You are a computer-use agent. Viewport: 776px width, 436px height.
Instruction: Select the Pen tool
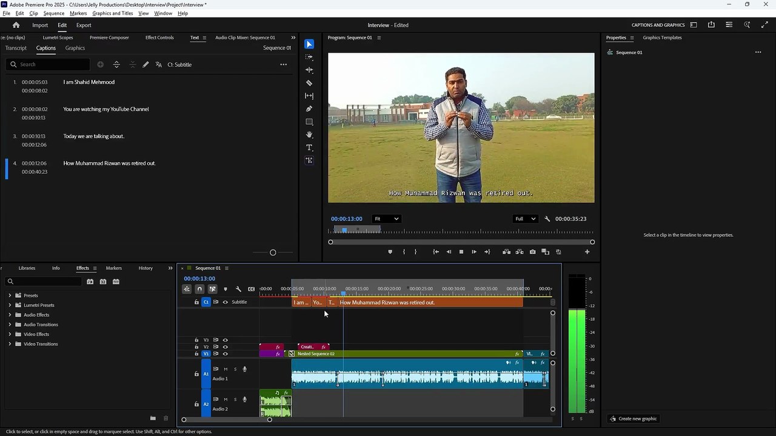[x=309, y=109]
